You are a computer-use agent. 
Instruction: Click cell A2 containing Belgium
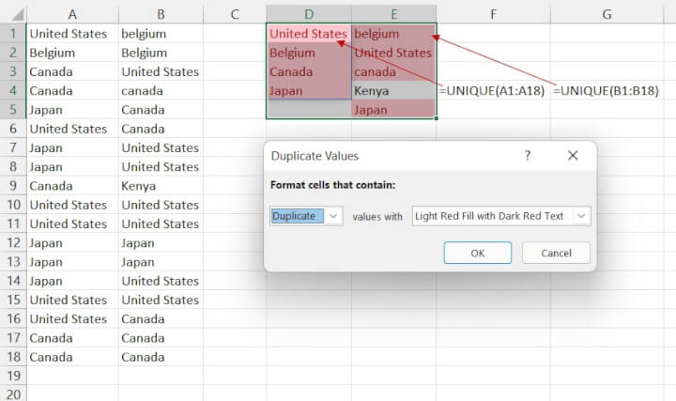(x=72, y=53)
